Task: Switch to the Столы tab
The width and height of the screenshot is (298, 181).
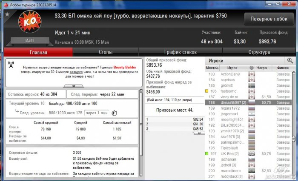Action: point(106,52)
